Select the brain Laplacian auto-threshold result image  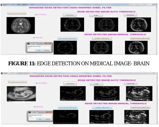(72, 25)
